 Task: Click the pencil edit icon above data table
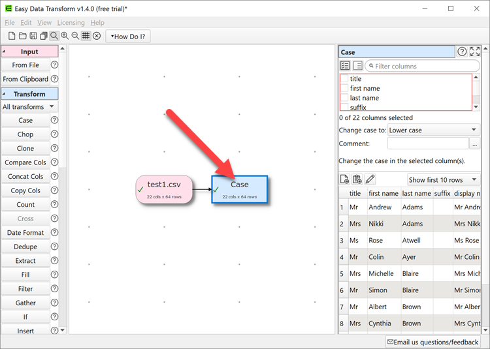370,179
